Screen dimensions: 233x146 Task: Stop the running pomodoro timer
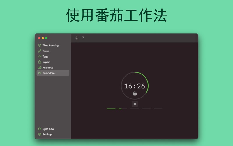pyautogui.click(x=135, y=104)
